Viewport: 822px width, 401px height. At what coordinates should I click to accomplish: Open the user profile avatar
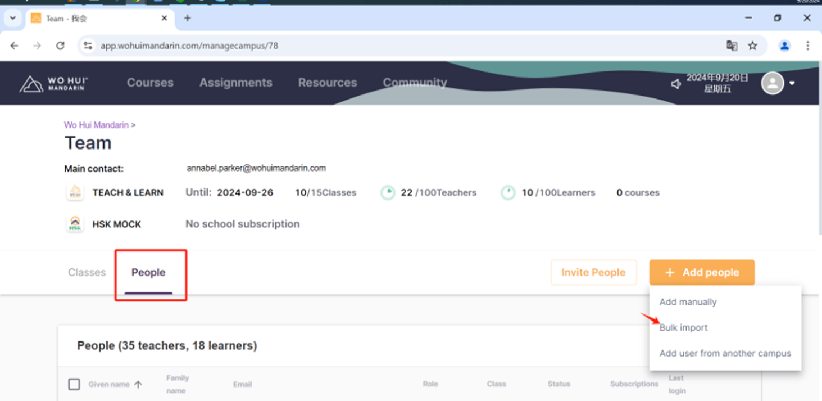click(x=772, y=83)
